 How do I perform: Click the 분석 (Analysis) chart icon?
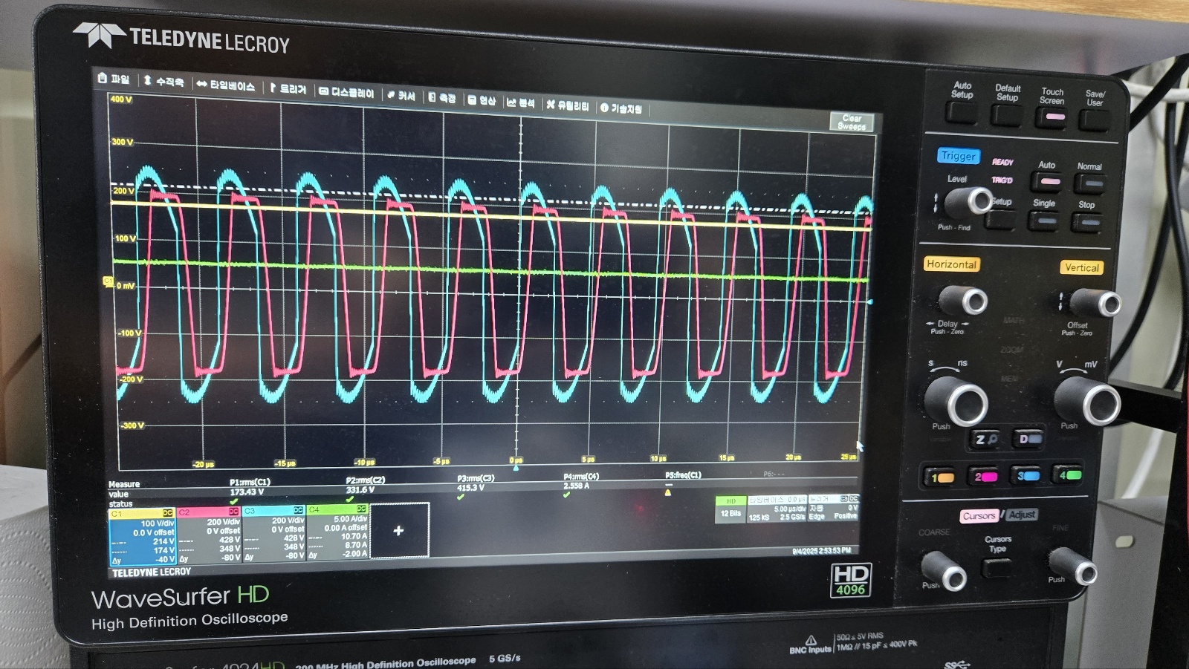[x=511, y=102]
